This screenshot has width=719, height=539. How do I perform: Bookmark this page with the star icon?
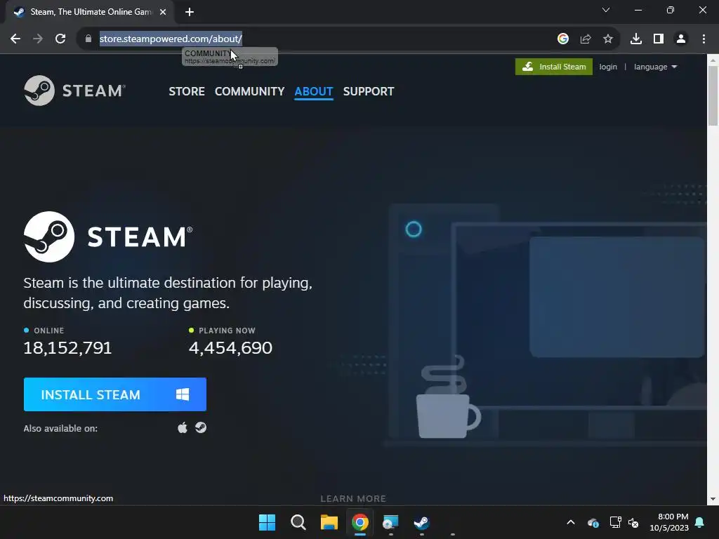(608, 39)
